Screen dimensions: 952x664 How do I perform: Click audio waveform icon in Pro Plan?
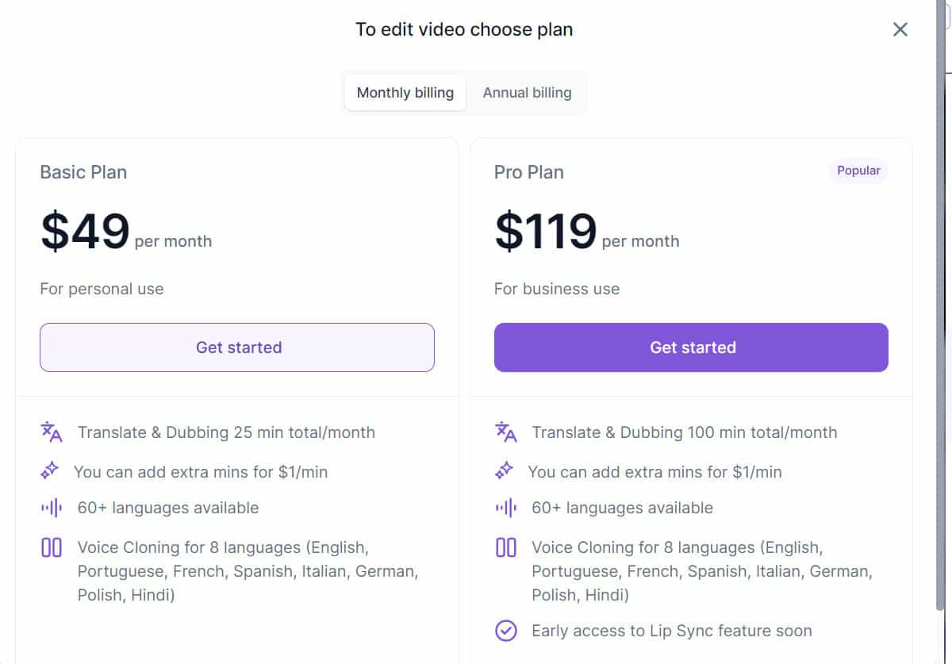506,508
